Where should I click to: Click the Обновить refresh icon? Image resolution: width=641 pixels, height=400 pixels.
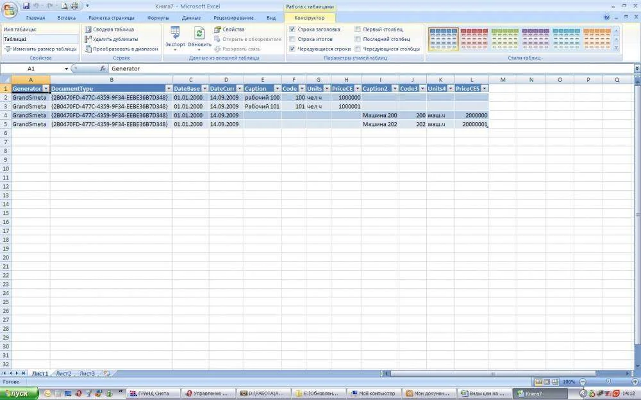[199, 33]
